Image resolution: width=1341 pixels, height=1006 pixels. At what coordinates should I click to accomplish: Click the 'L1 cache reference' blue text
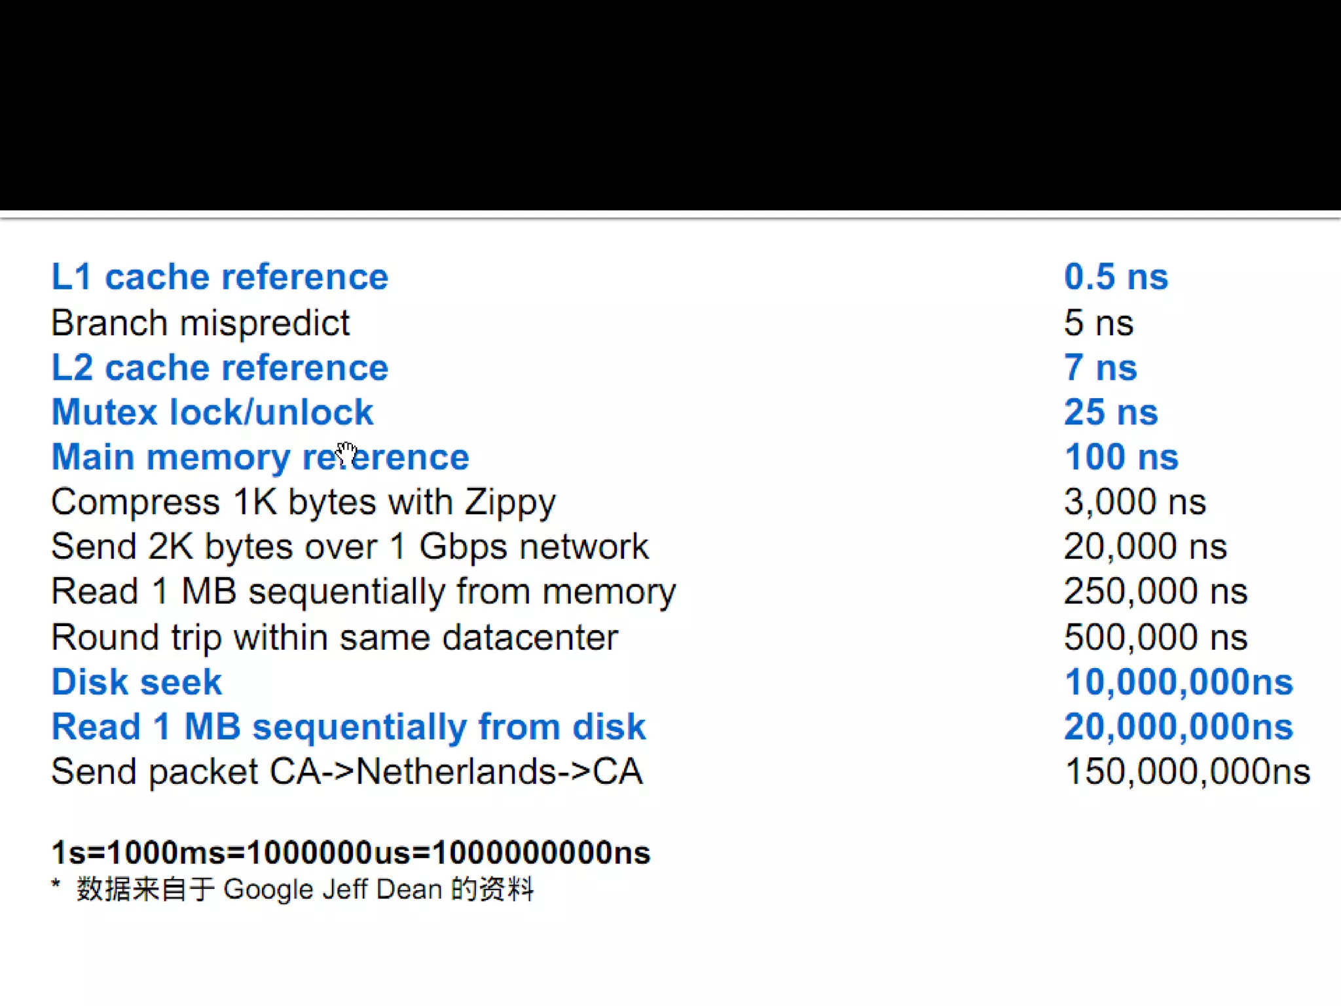(219, 276)
